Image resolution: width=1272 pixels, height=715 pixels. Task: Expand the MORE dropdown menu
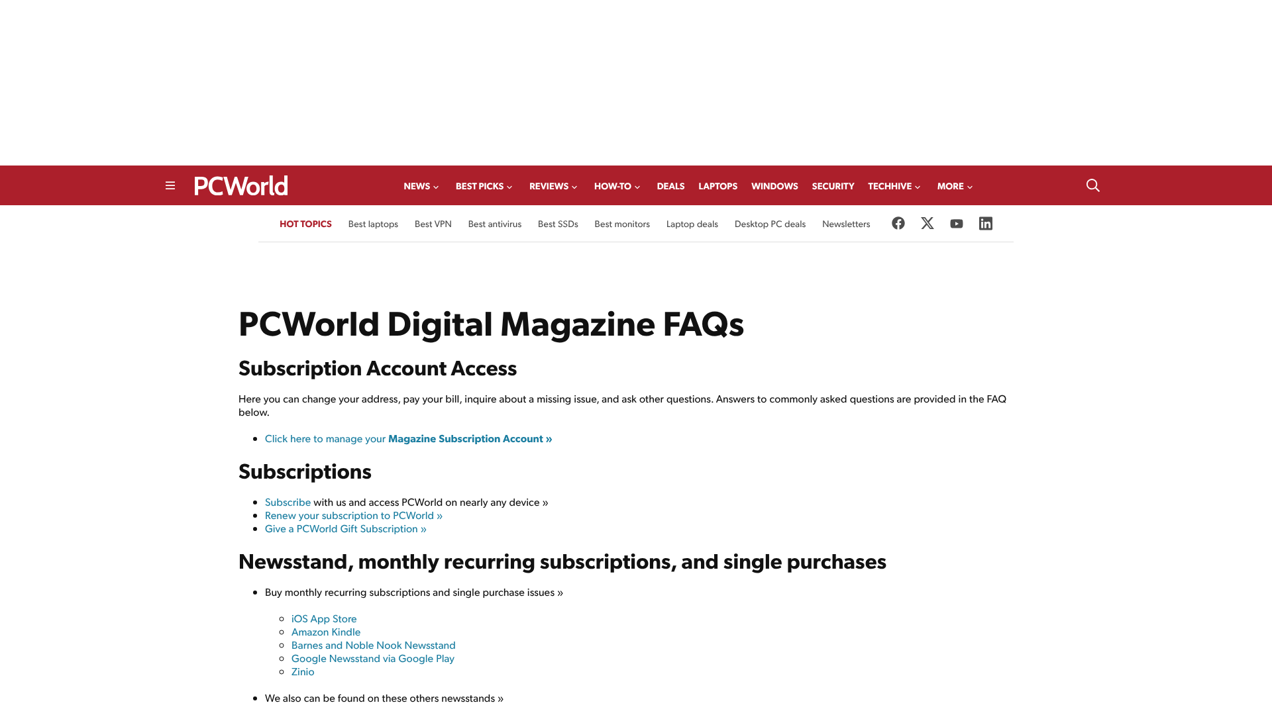coord(955,187)
